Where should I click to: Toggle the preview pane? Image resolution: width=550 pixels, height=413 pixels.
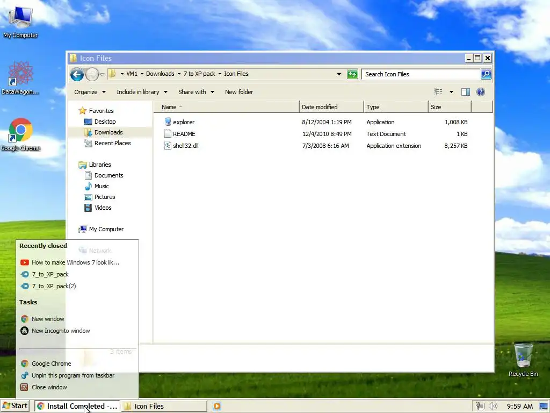466,92
